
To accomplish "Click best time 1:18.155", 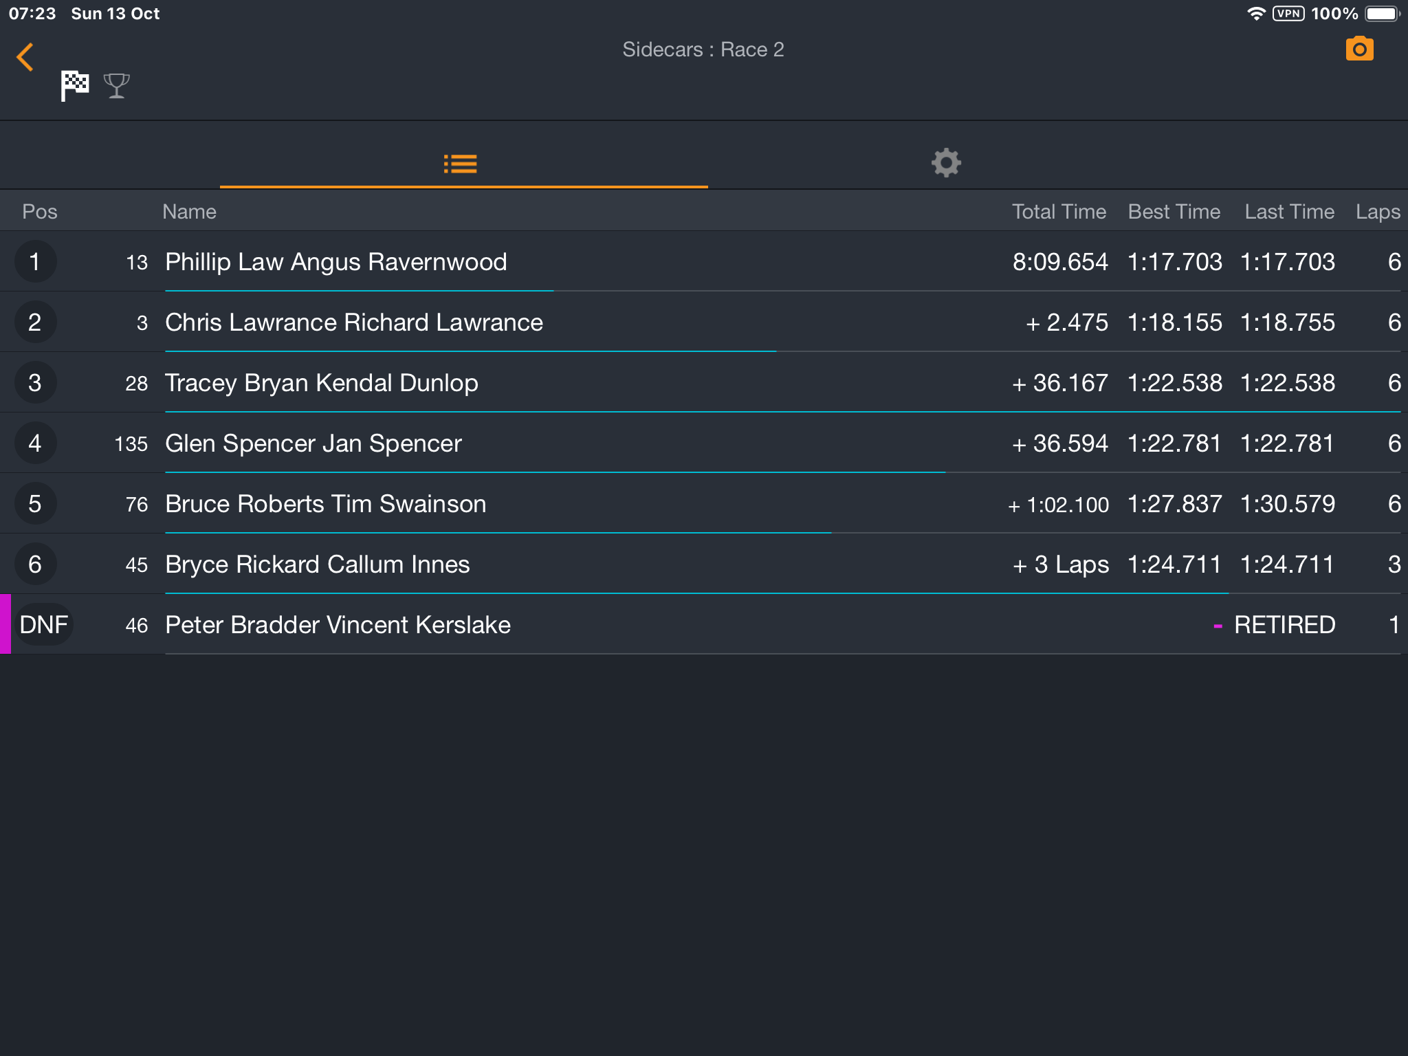I will 1175,322.
